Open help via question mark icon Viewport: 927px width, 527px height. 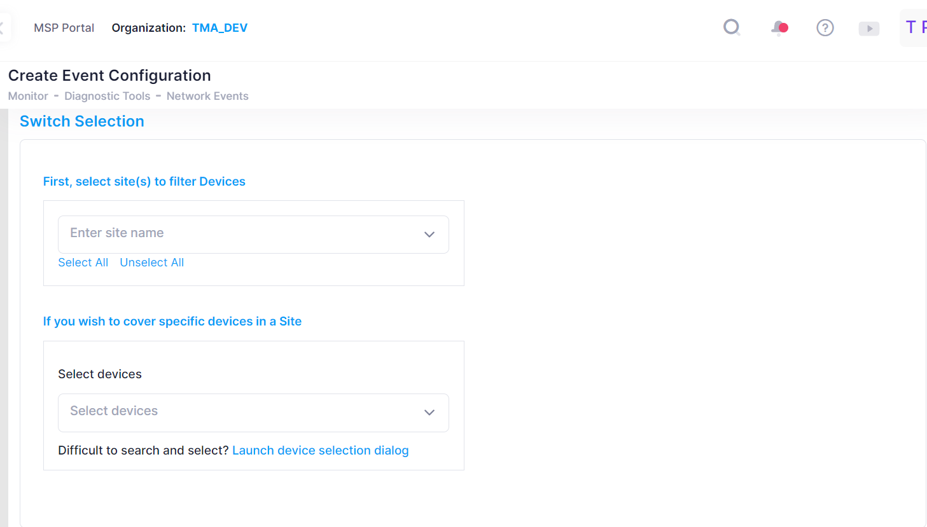pos(825,28)
